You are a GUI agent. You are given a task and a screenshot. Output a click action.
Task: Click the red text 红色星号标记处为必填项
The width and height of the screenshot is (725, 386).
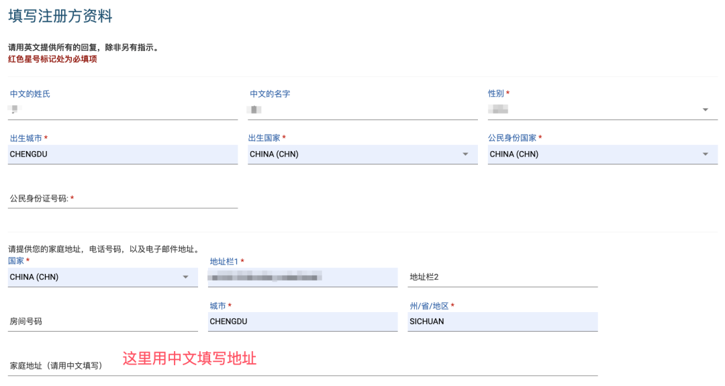tap(52, 59)
